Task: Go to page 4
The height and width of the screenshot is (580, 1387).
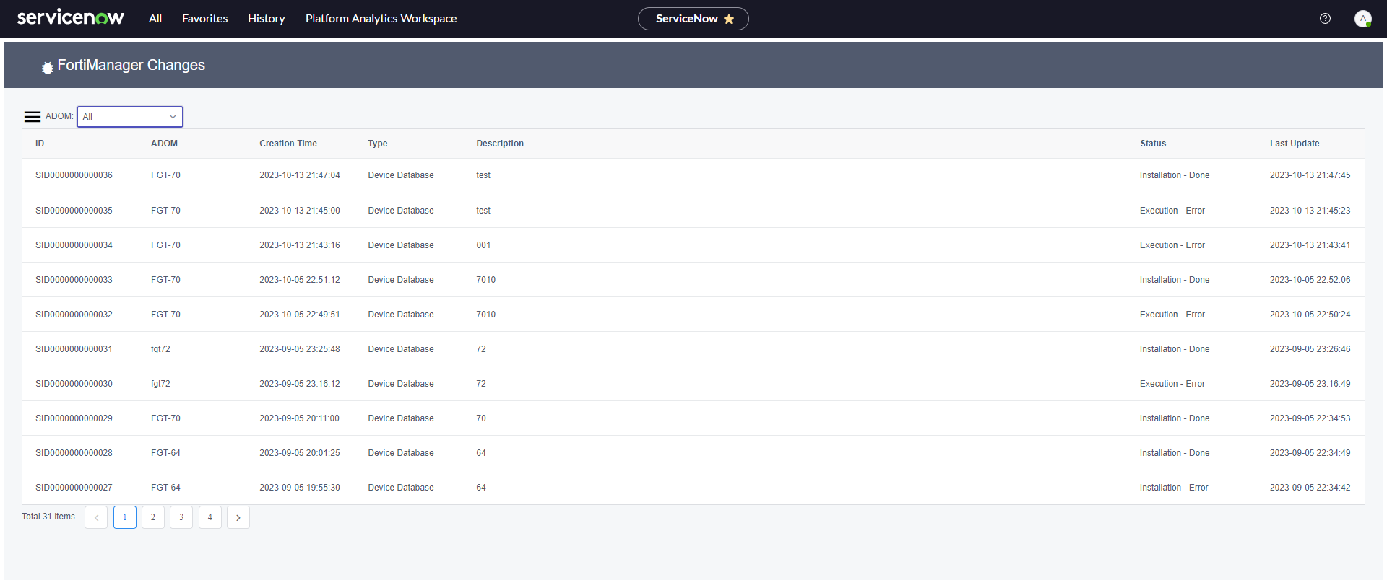Action: (210, 517)
